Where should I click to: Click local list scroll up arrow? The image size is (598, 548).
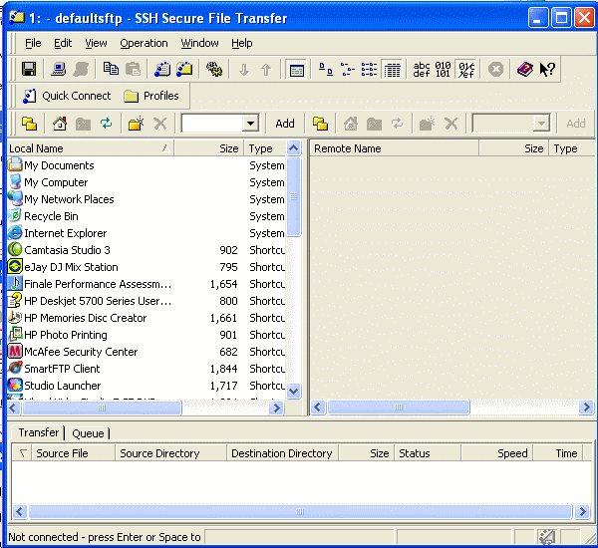(293, 148)
